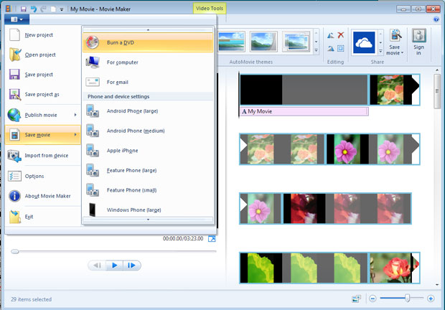Choose Burn a DVD option
This screenshot has width=445, height=310.
click(x=148, y=42)
